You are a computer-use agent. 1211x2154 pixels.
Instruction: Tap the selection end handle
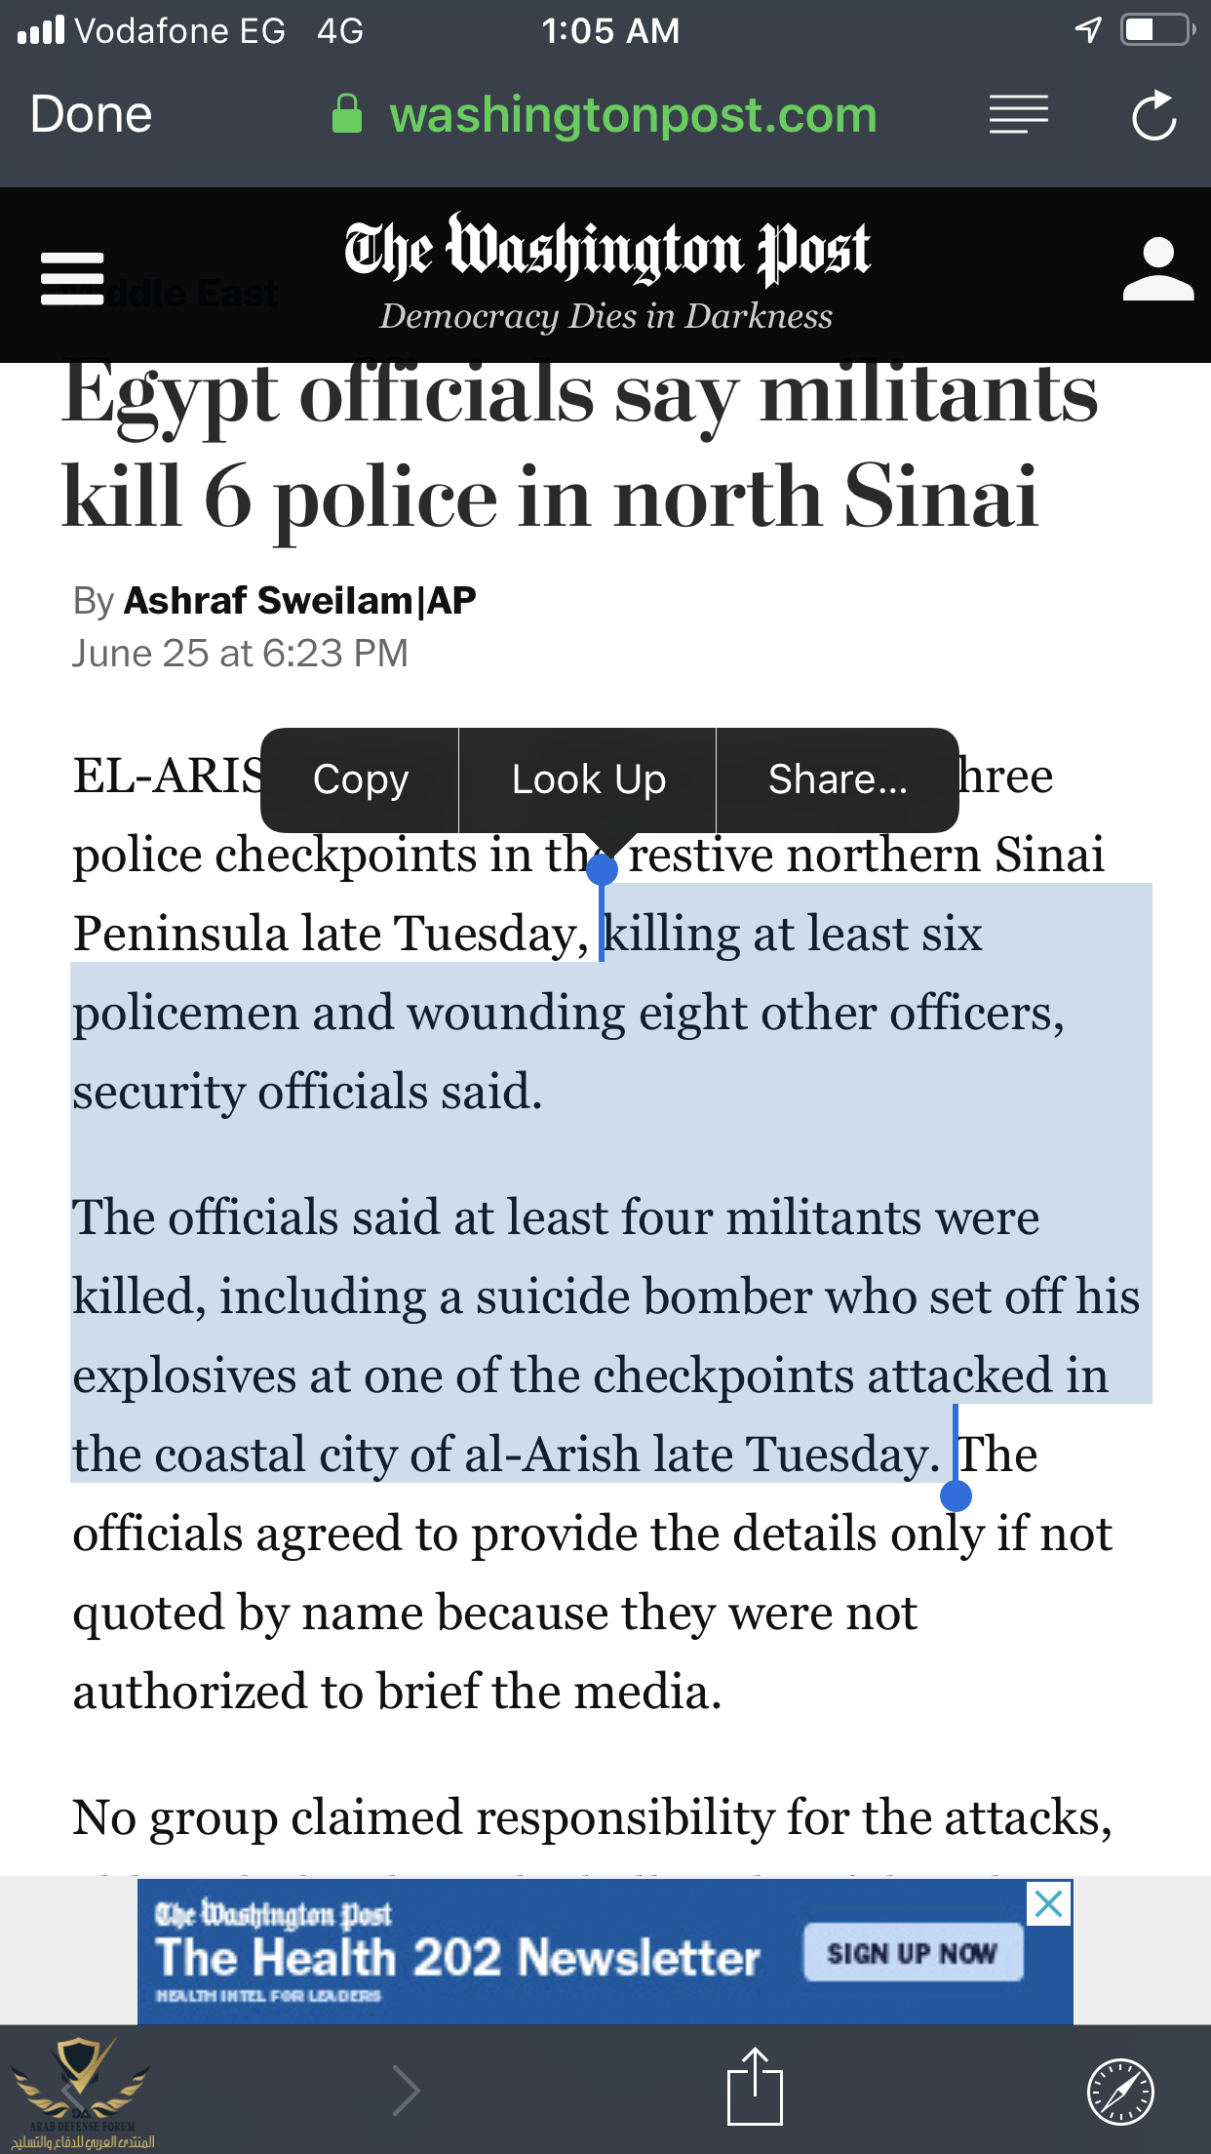pyautogui.click(x=956, y=1495)
